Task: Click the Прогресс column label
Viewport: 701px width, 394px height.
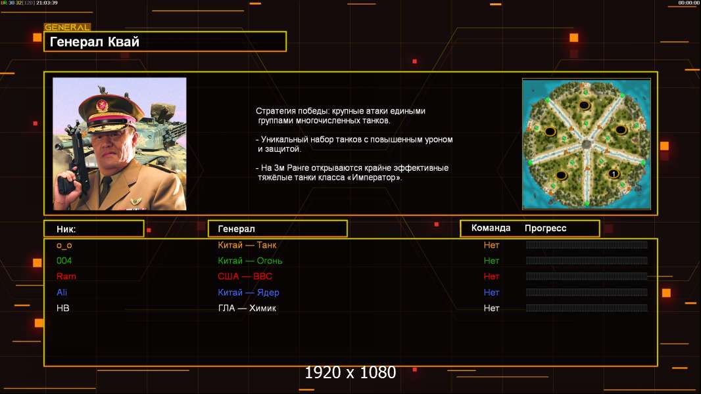Action: [545, 228]
